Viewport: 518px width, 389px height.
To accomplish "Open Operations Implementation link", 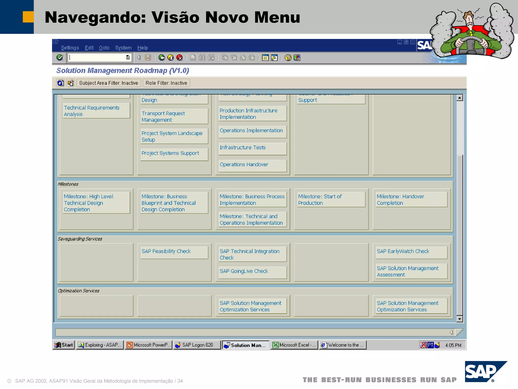I will point(252,132).
